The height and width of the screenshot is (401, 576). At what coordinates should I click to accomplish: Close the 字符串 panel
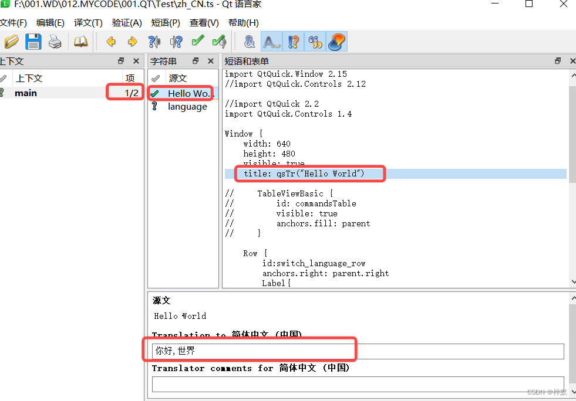pyautogui.click(x=210, y=61)
